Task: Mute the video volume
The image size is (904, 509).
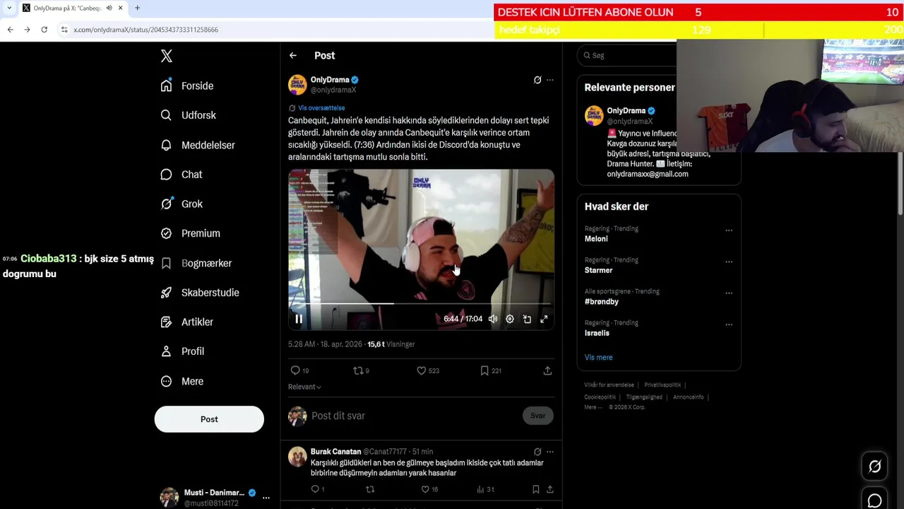Action: point(493,319)
